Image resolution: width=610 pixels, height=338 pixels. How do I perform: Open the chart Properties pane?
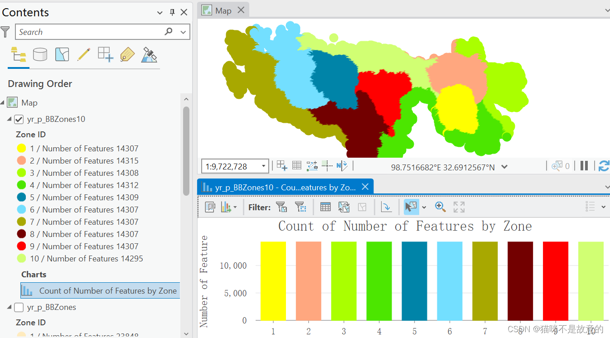click(210, 207)
